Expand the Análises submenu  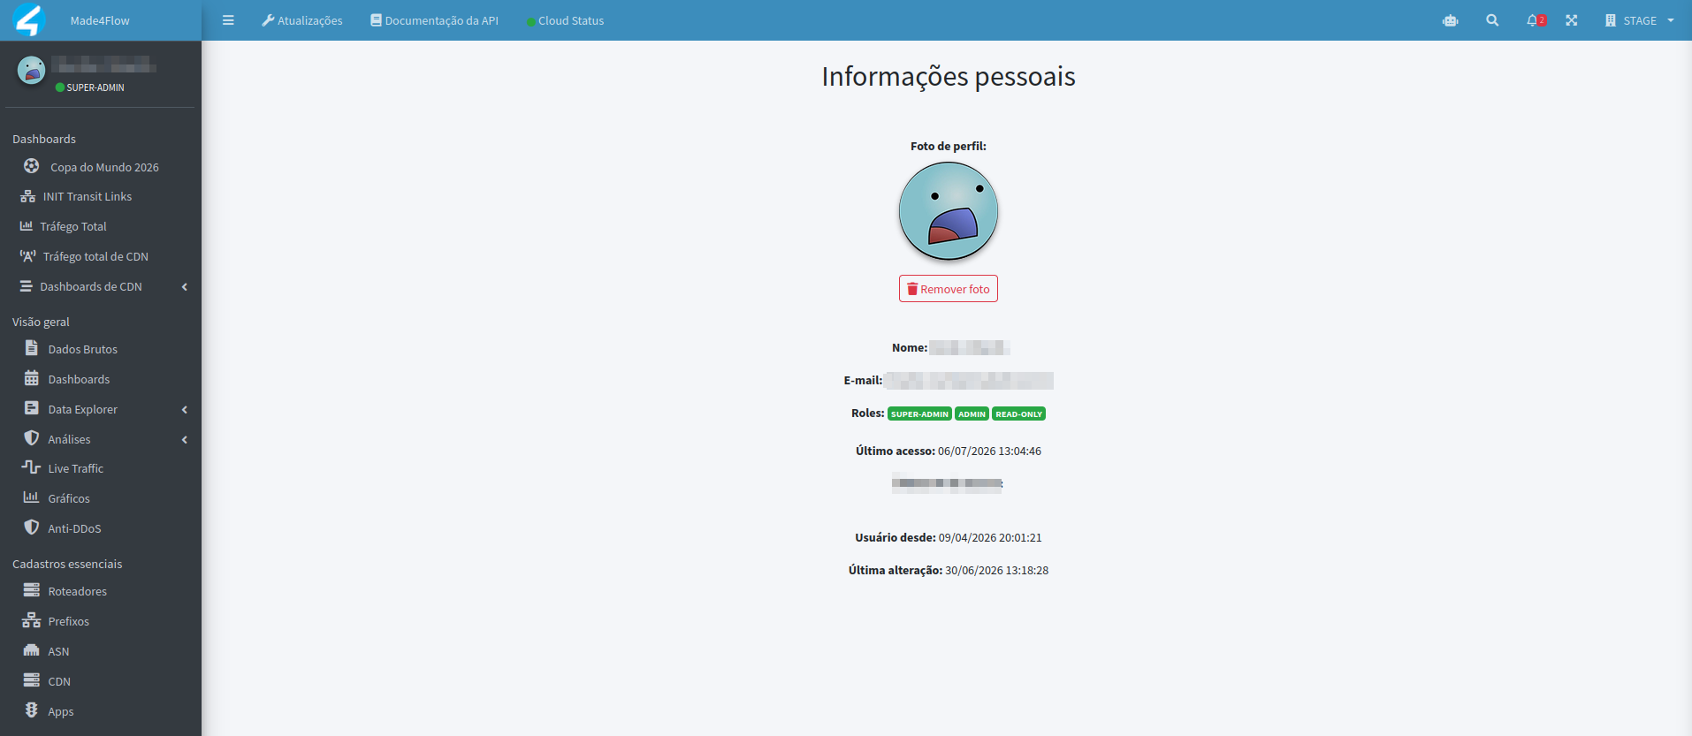(101, 439)
